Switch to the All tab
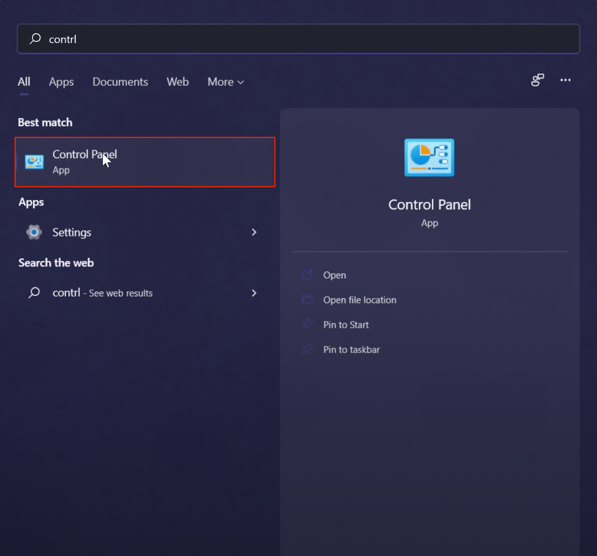Viewport: 597px width, 556px height. pos(24,82)
